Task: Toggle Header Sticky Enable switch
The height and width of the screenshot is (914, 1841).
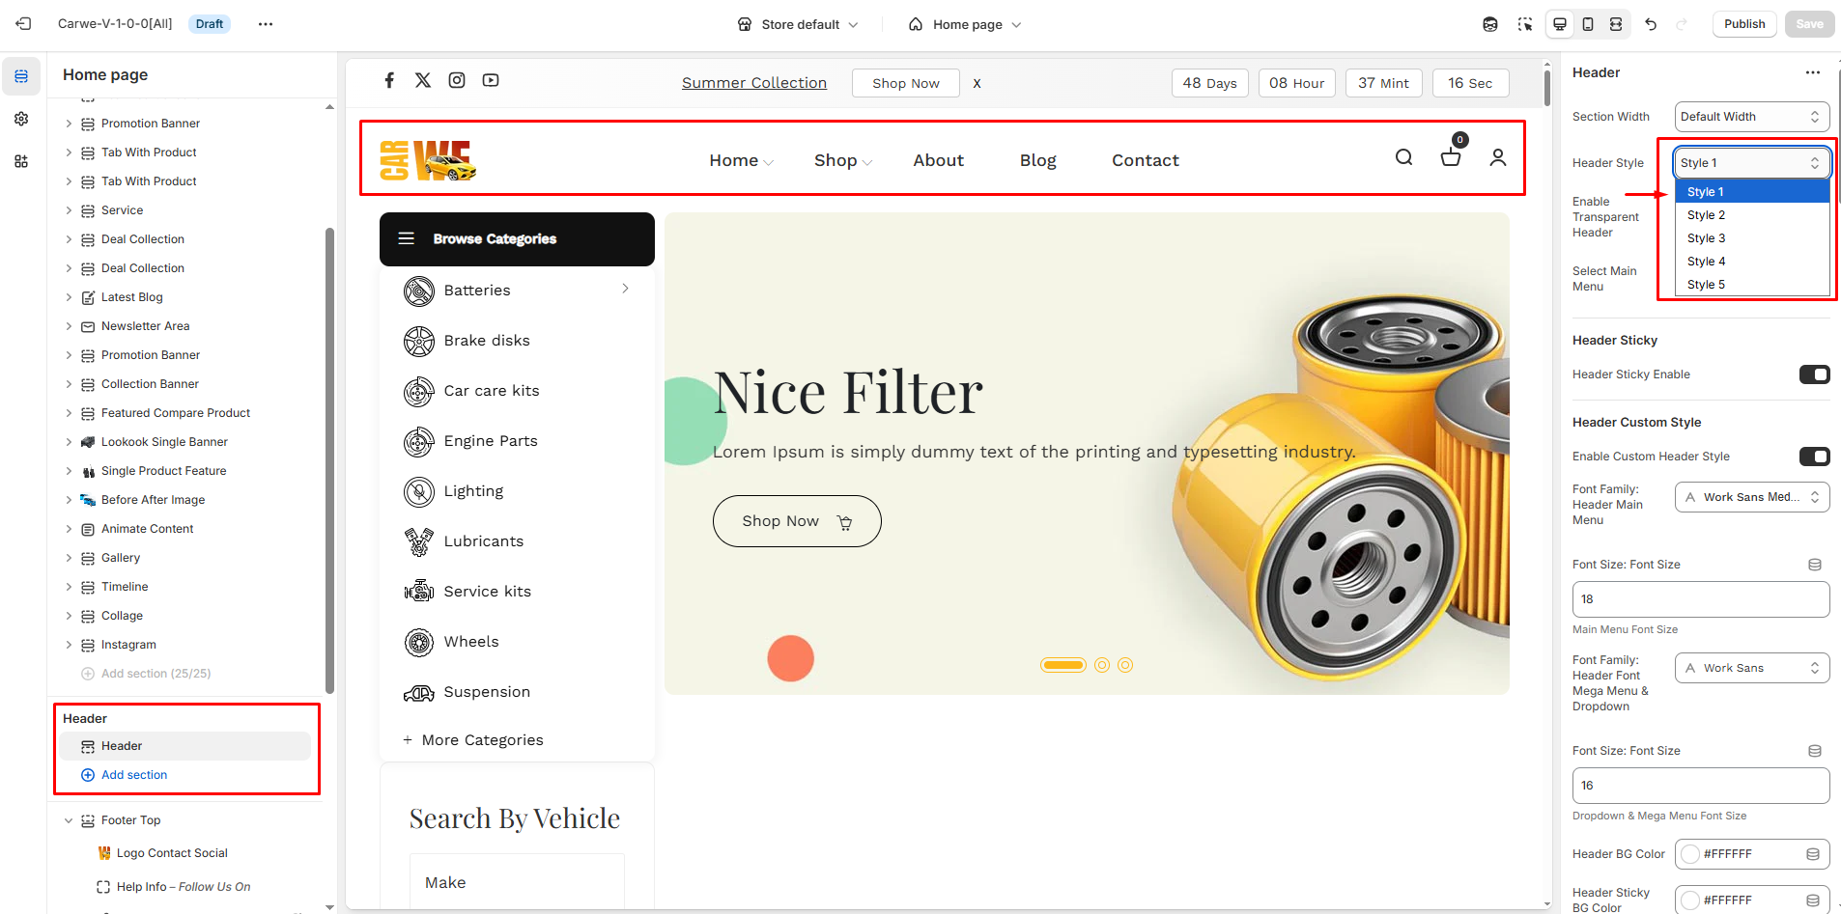Action: (x=1814, y=374)
